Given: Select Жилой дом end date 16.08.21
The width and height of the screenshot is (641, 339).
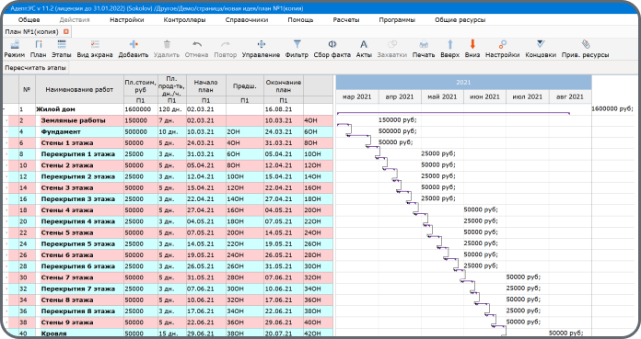Looking at the screenshot, I should (x=284, y=109).
